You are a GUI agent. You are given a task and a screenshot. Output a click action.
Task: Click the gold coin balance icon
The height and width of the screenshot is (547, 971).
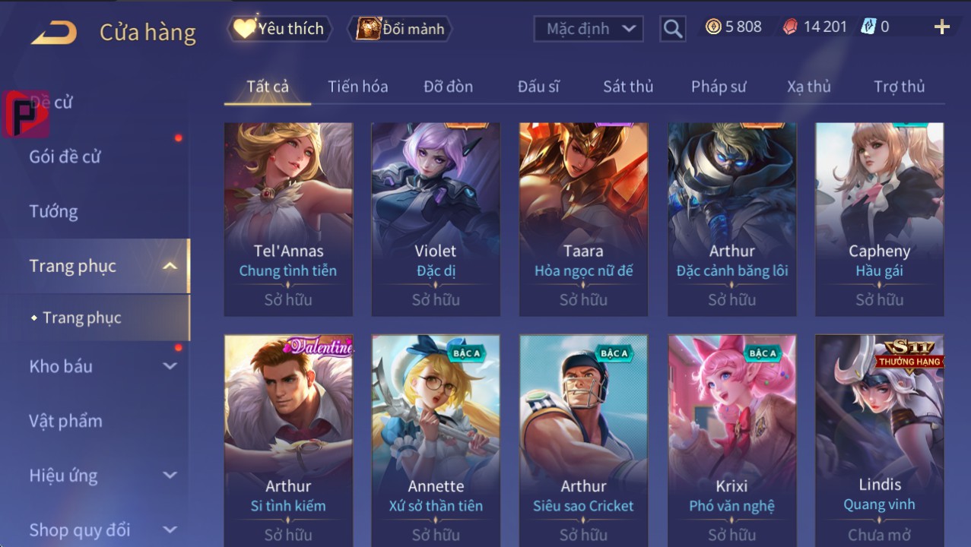point(713,27)
